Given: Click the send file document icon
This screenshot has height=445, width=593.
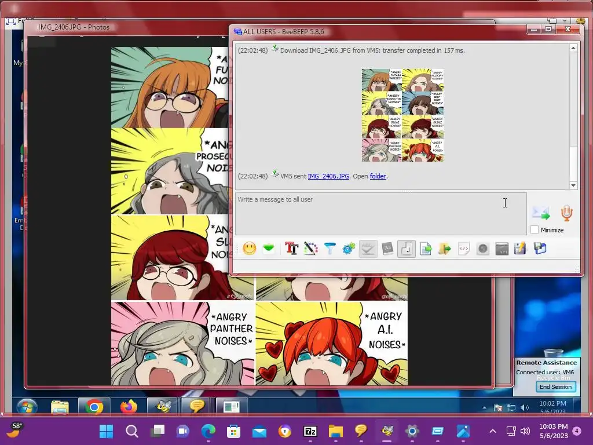Looking at the screenshot, I should [426, 249].
